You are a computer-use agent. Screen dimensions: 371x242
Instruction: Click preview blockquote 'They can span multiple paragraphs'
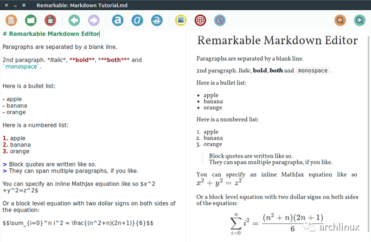coord(271,162)
